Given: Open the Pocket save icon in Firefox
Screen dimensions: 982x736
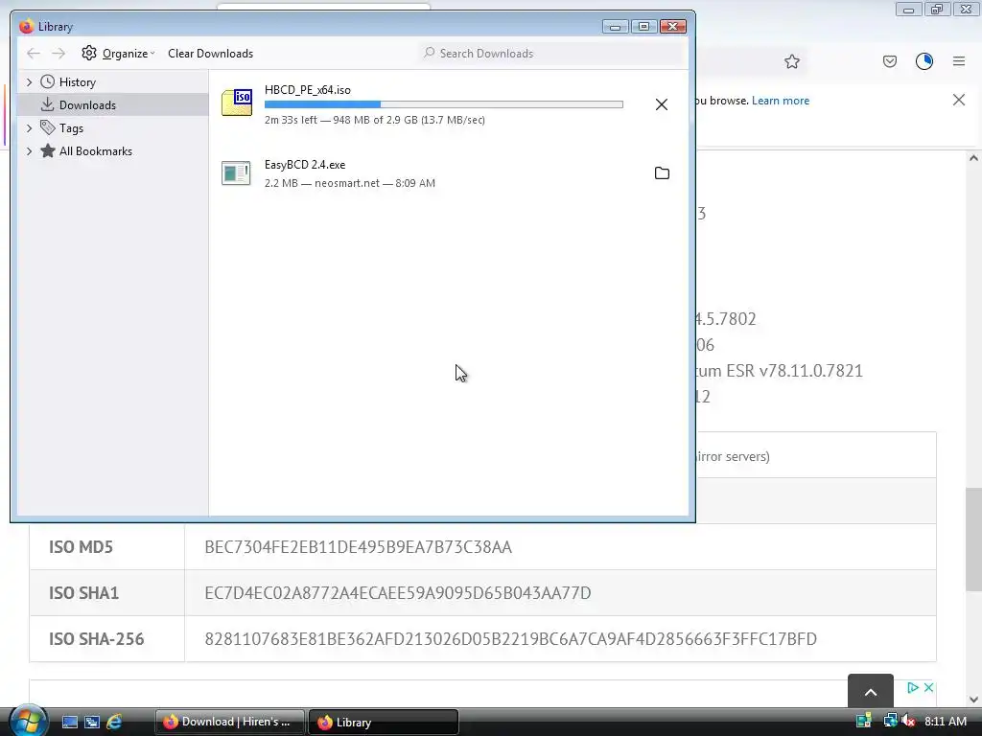Looking at the screenshot, I should coord(890,61).
